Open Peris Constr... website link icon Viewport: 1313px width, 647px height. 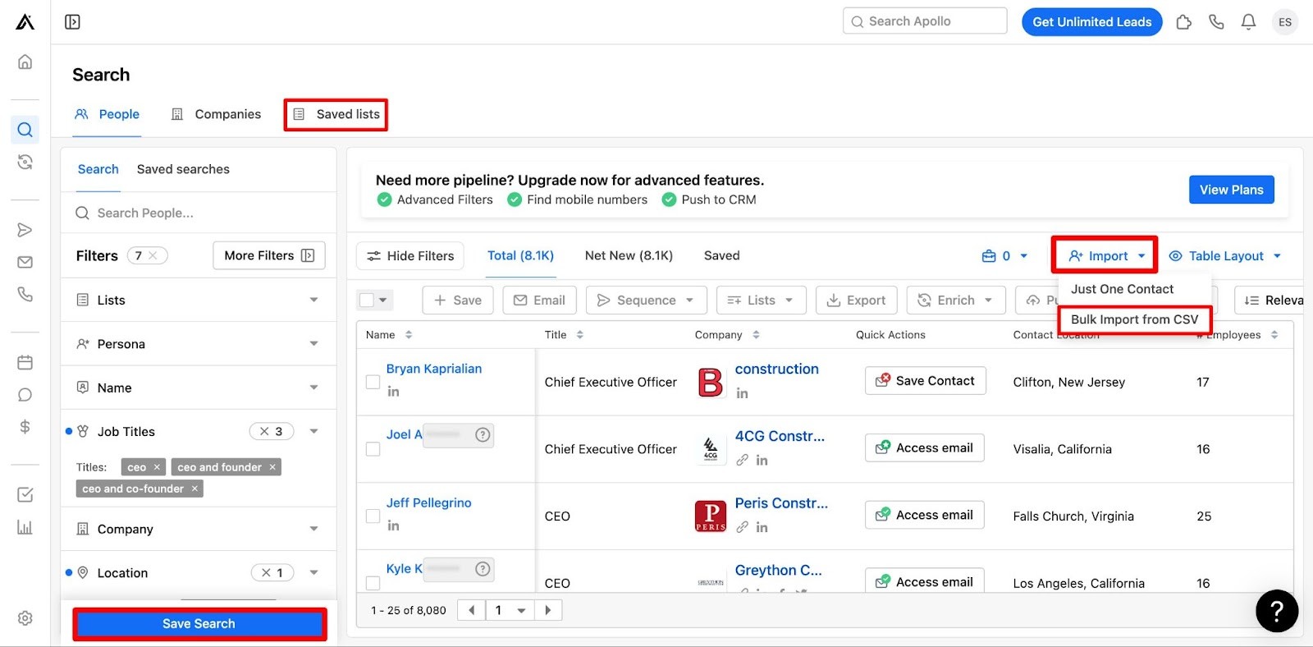[x=742, y=527]
